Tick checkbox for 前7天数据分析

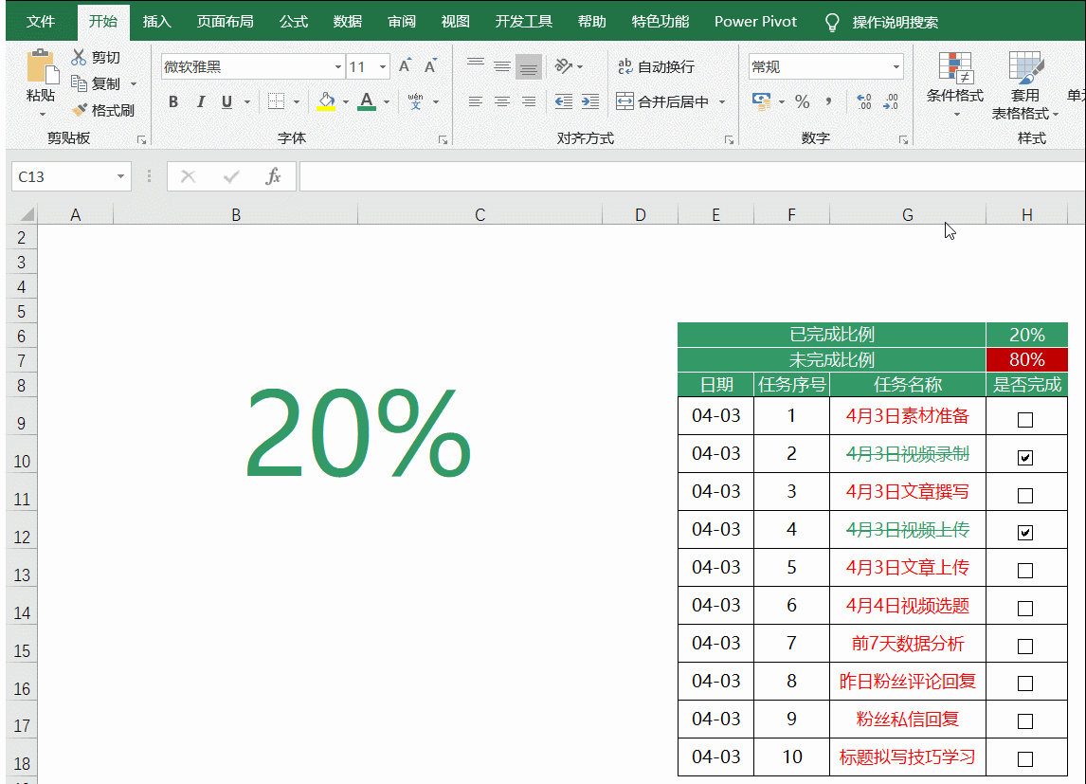pyautogui.click(x=1025, y=647)
